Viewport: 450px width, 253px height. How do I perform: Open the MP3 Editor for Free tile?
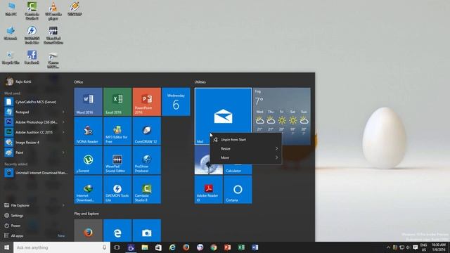tap(117, 131)
